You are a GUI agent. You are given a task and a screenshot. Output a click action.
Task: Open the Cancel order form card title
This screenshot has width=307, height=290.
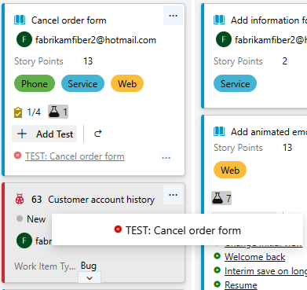pos(69,20)
